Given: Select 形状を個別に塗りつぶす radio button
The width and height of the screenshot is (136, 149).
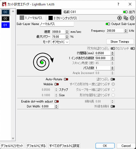Looking at the screenshot, I should [113, 95].
